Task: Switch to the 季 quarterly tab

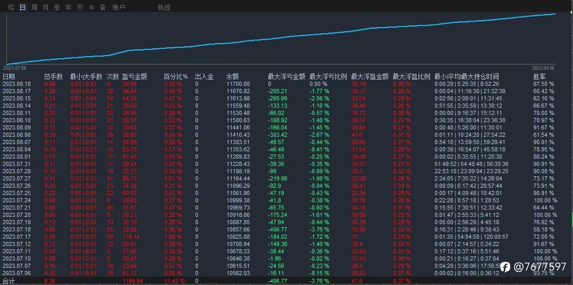Action: coord(57,7)
